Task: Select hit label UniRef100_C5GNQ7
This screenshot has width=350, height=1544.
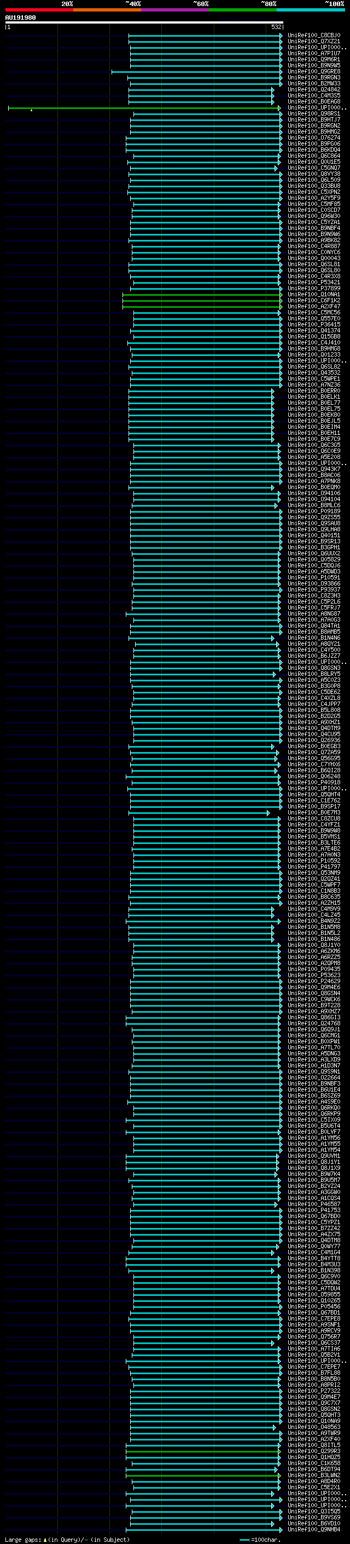Action: (x=313, y=168)
